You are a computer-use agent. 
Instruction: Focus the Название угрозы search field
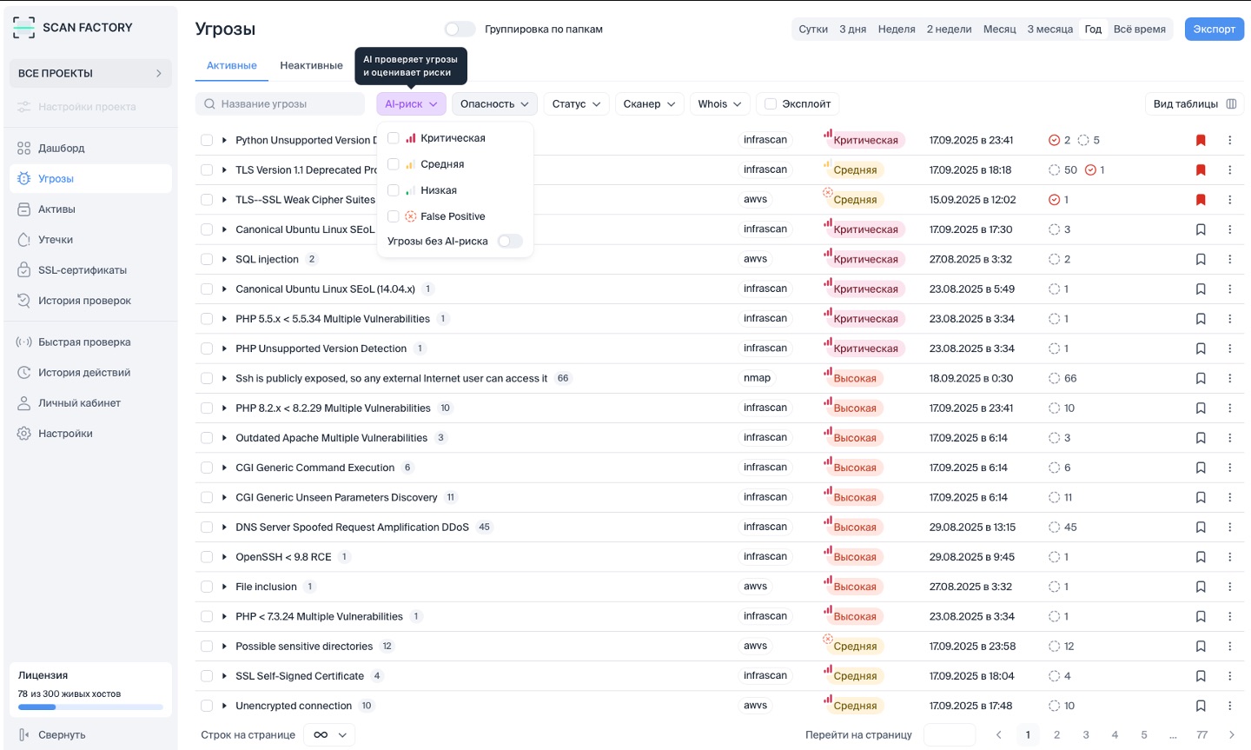coord(287,104)
